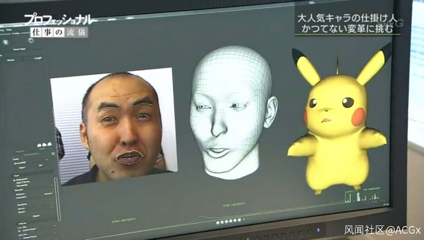Select the tracked face video frame
Screen dimensions: 424x240
pyautogui.click(x=114, y=126)
